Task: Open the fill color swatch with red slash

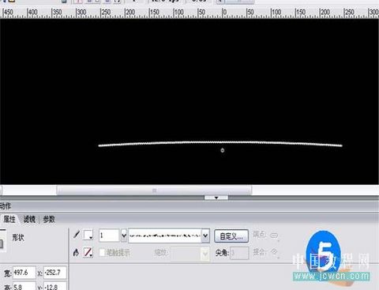Action: pyautogui.click(x=88, y=252)
